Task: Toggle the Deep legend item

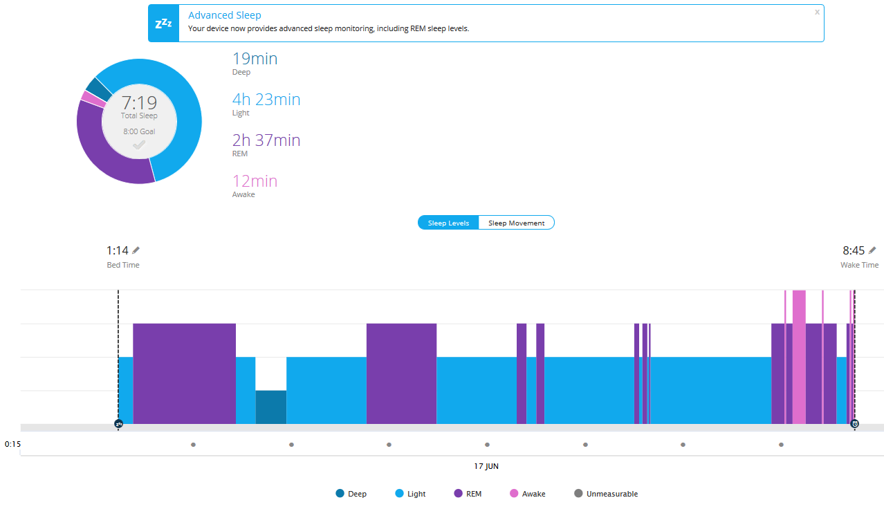Action: point(351,494)
